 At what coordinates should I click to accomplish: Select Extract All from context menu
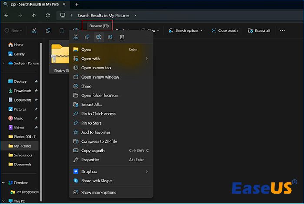click(91, 105)
